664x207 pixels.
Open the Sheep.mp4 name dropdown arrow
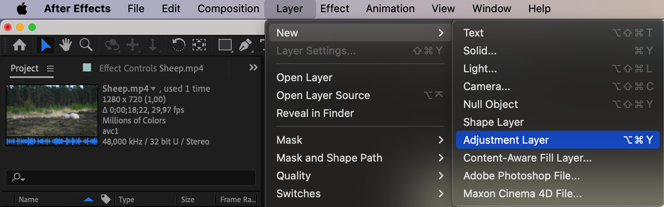pos(153,88)
